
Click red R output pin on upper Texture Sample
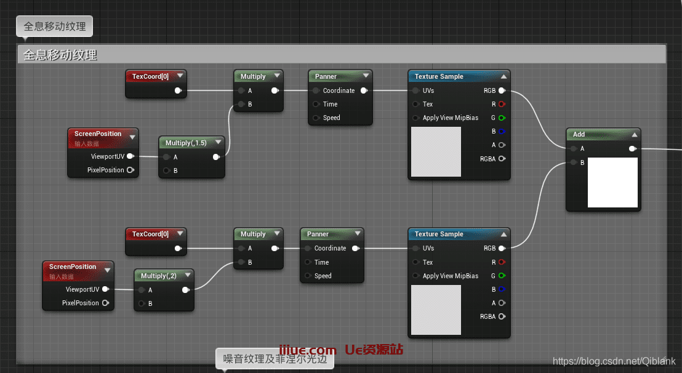tap(502, 104)
